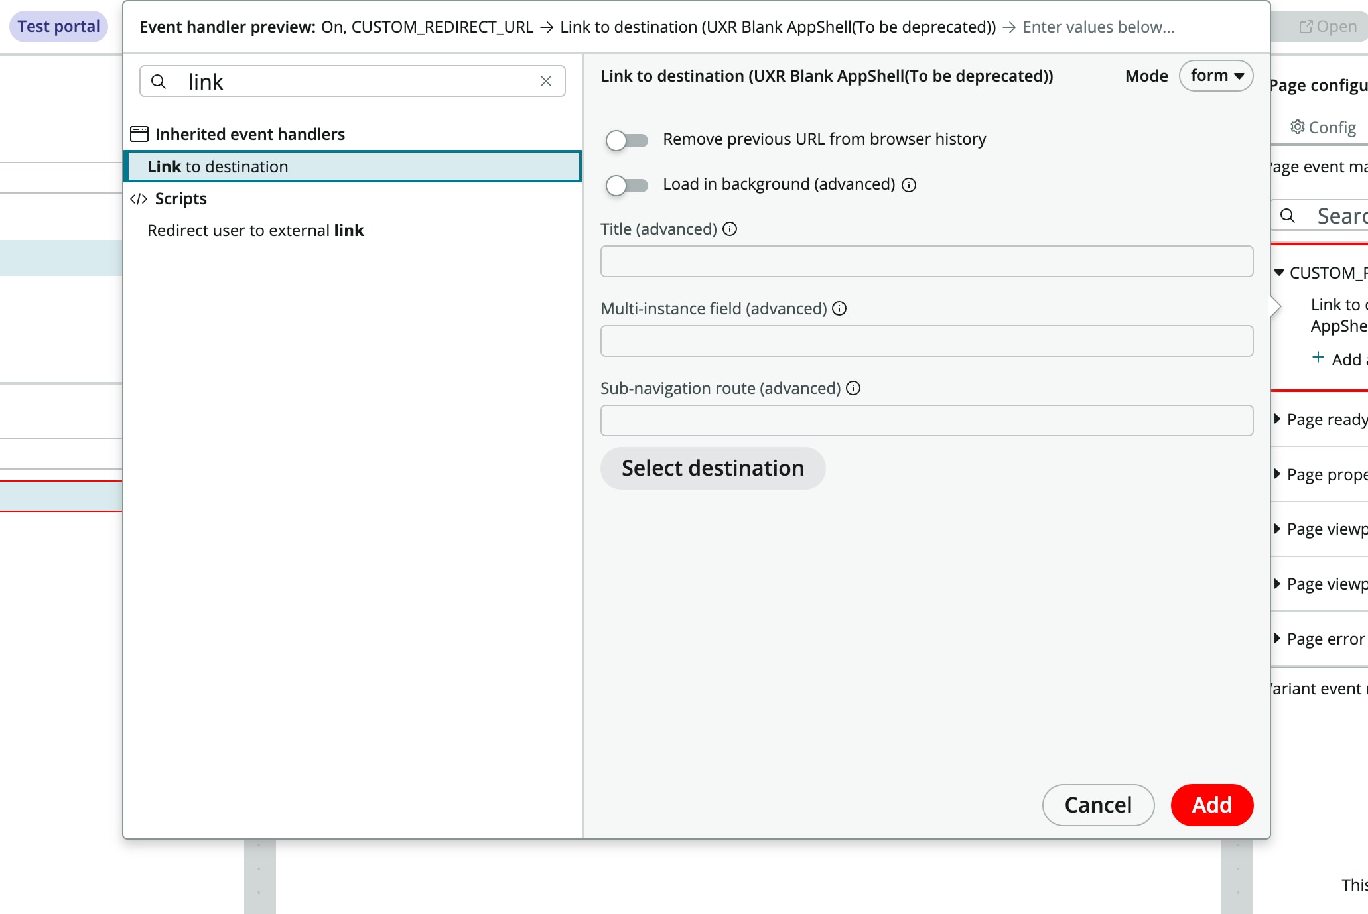View info for Sub-navigation route

853,388
